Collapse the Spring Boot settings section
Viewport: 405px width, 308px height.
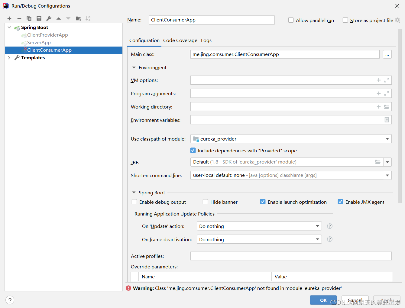(134, 193)
